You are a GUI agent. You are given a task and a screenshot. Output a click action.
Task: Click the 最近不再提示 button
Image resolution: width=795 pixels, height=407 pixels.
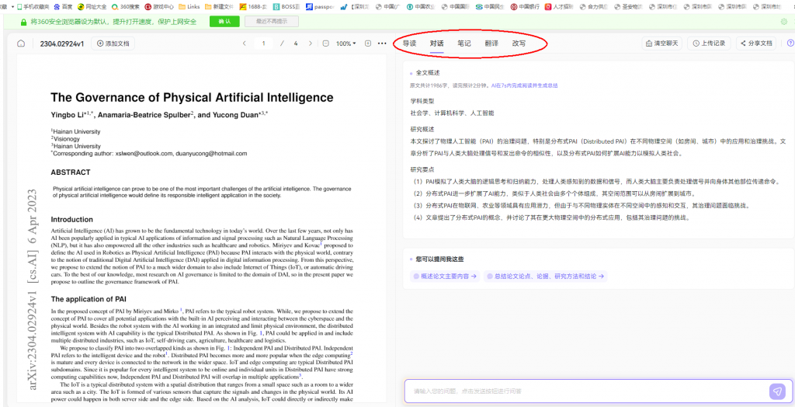click(x=271, y=22)
